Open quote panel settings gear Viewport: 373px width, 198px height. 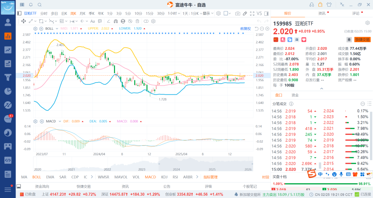367,23
